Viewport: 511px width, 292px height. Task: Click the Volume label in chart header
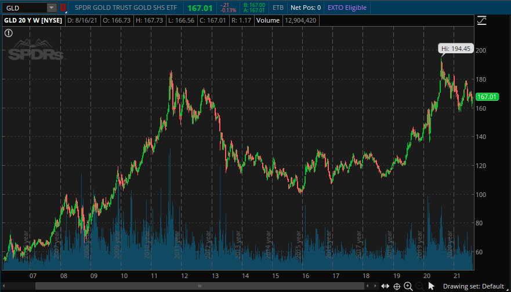pos(267,20)
